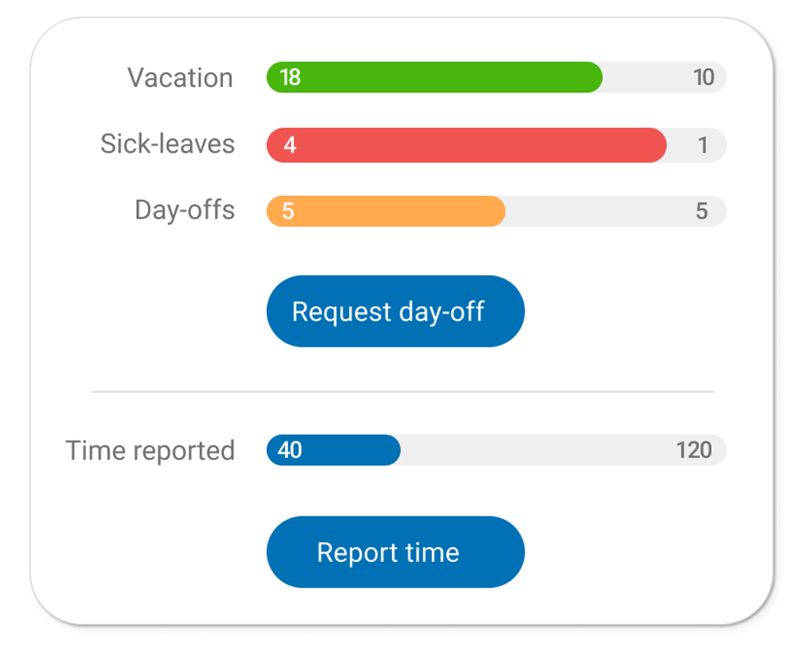Screen dimensions: 811x659
Task: Click the unfilled gray part of Day-offs bar
Action: pos(595,211)
